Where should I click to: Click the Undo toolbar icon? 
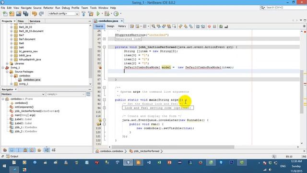point(35,14)
